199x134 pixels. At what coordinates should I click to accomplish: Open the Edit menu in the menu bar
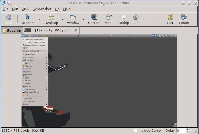click(15, 9)
